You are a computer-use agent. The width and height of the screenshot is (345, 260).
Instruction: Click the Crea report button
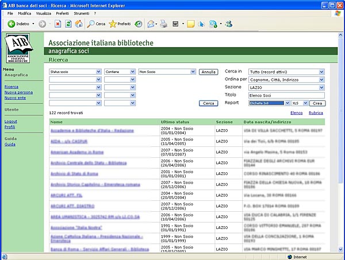tap(317, 103)
